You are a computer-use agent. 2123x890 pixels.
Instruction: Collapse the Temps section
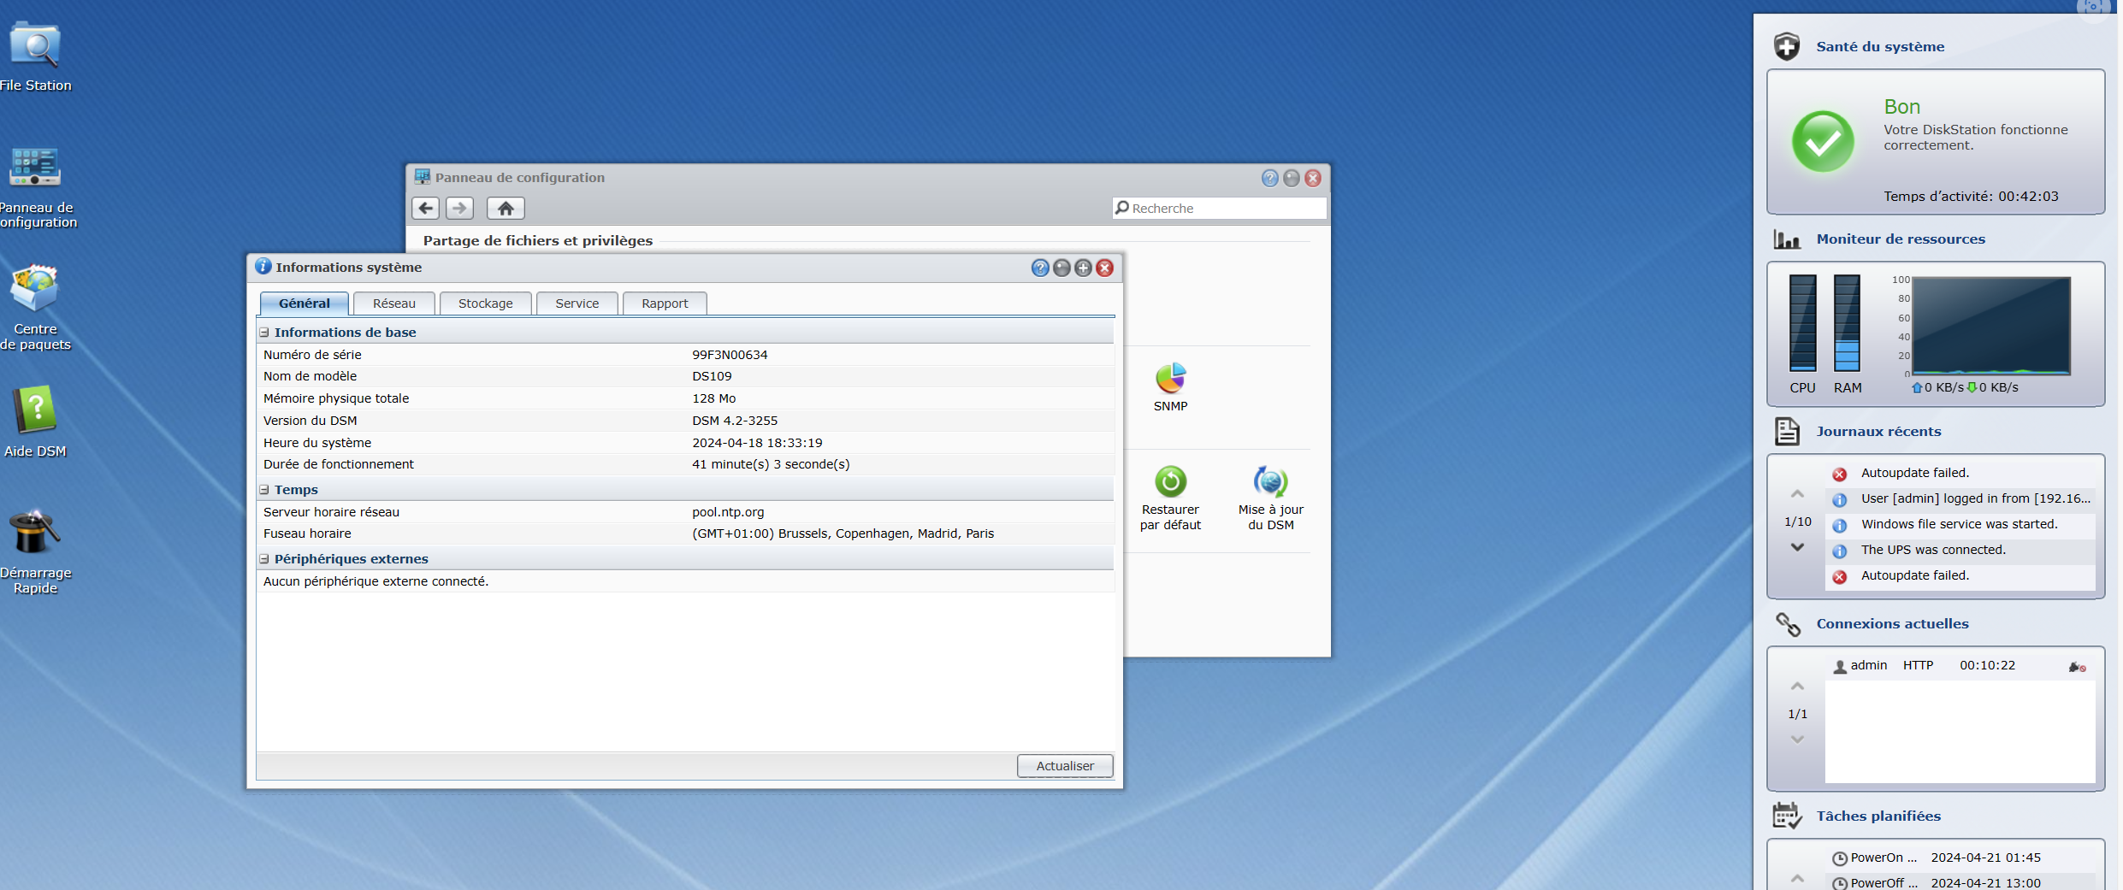[x=264, y=490]
